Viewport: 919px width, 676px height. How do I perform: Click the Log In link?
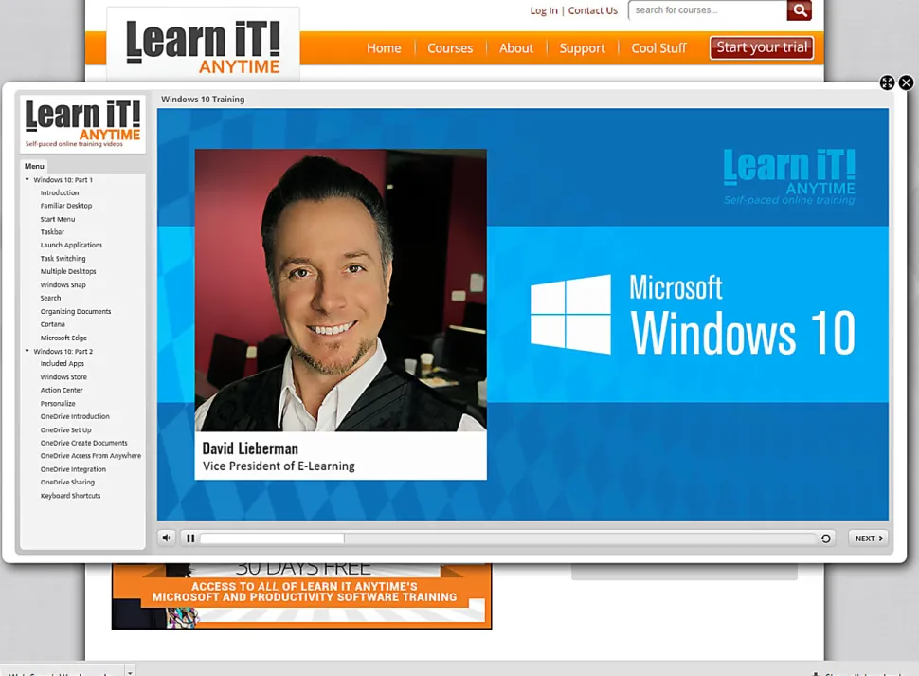[544, 10]
